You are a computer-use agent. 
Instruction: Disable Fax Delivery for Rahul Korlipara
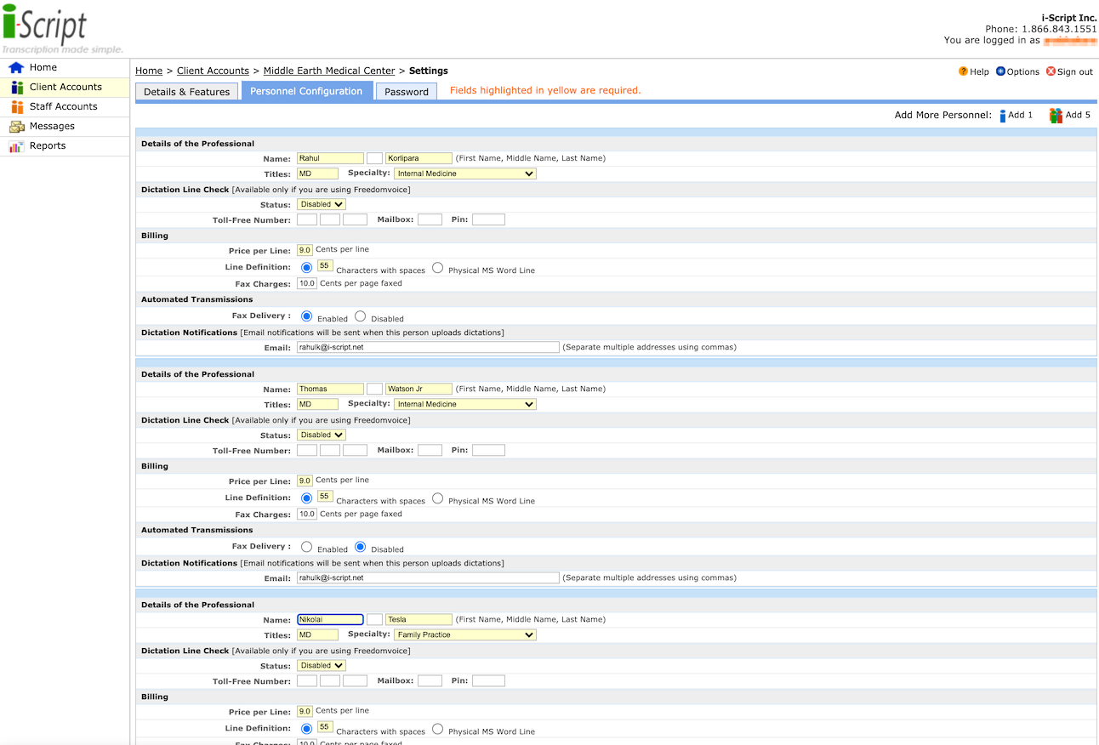(361, 316)
